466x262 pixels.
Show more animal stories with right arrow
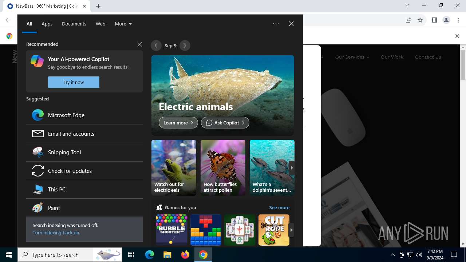292,168
